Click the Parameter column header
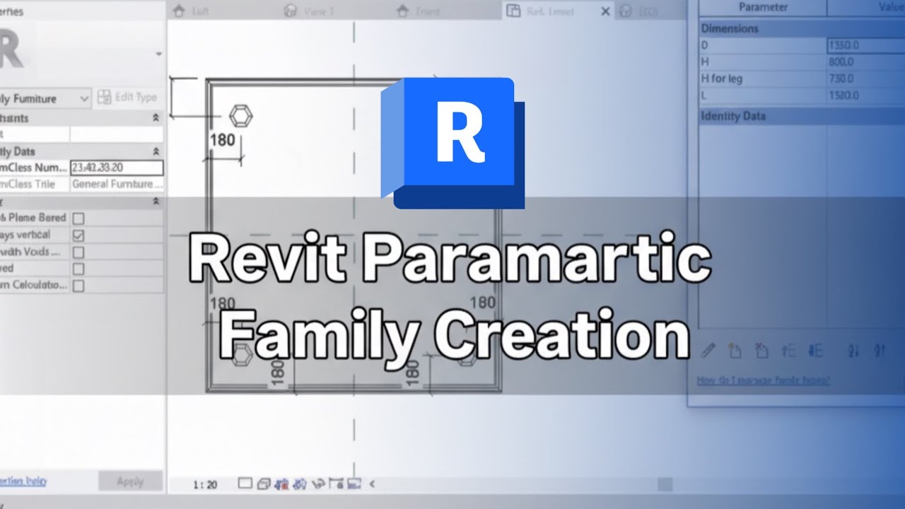This screenshot has width=905, height=509. tap(763, 7)
